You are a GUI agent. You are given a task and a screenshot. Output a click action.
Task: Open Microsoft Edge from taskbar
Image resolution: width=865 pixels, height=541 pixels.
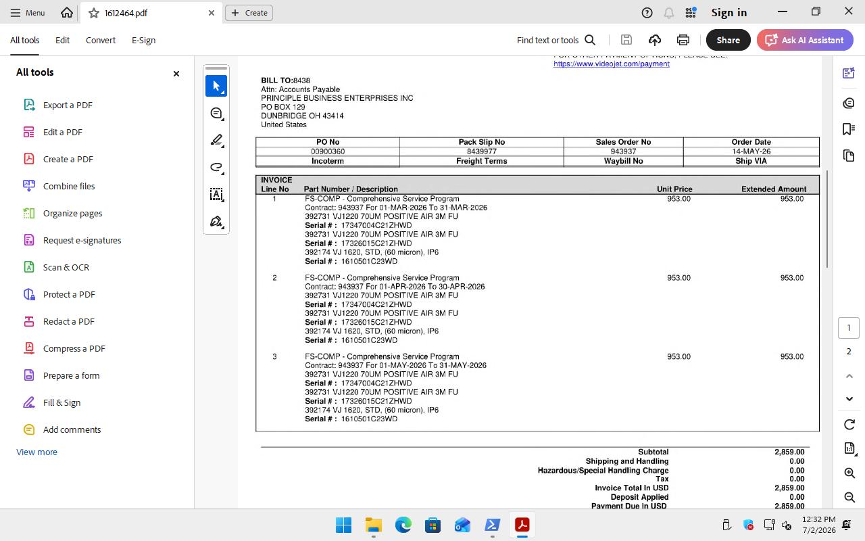(403, 525)
